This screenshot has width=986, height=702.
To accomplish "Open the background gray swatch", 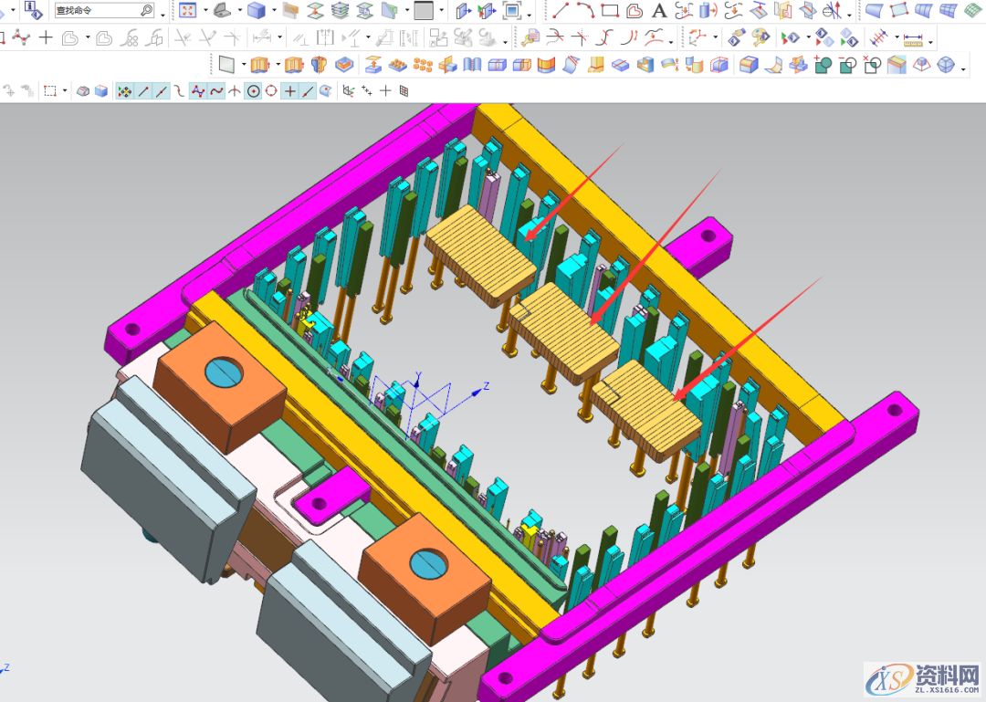I will click(424, 11).
